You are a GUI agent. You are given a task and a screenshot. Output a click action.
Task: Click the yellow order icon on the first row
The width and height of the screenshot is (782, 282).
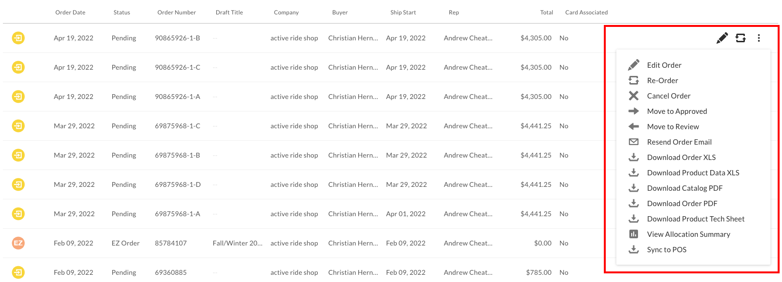tap(18, 37)
